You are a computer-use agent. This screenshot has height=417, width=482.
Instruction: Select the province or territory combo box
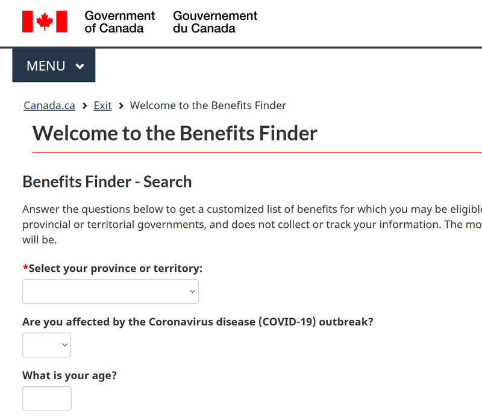tap(110, 291)
